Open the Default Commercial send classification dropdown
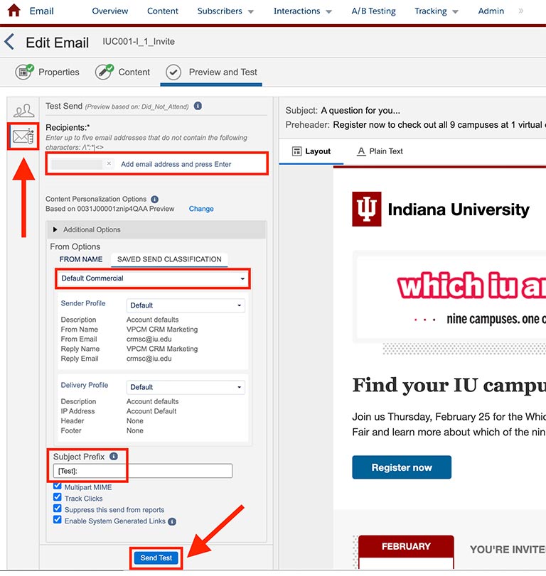The height and width of the screenshot is (576, 546). point(153,278)
